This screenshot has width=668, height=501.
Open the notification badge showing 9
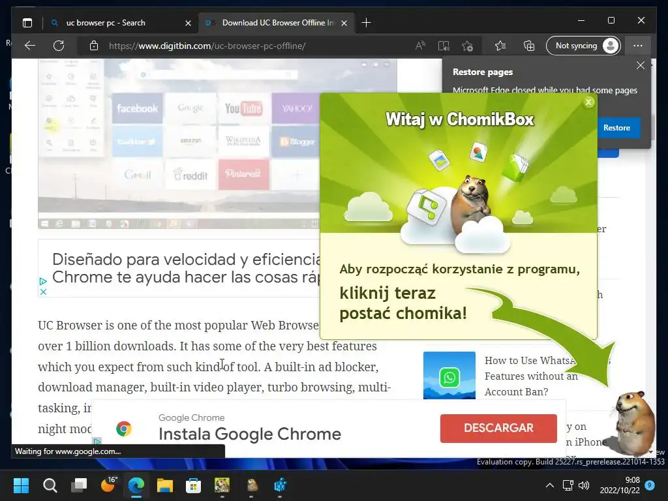pyautogui.click(x=650, y=485)
